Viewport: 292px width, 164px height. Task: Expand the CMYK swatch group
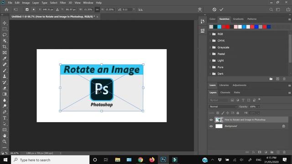(x=210, y=41)
